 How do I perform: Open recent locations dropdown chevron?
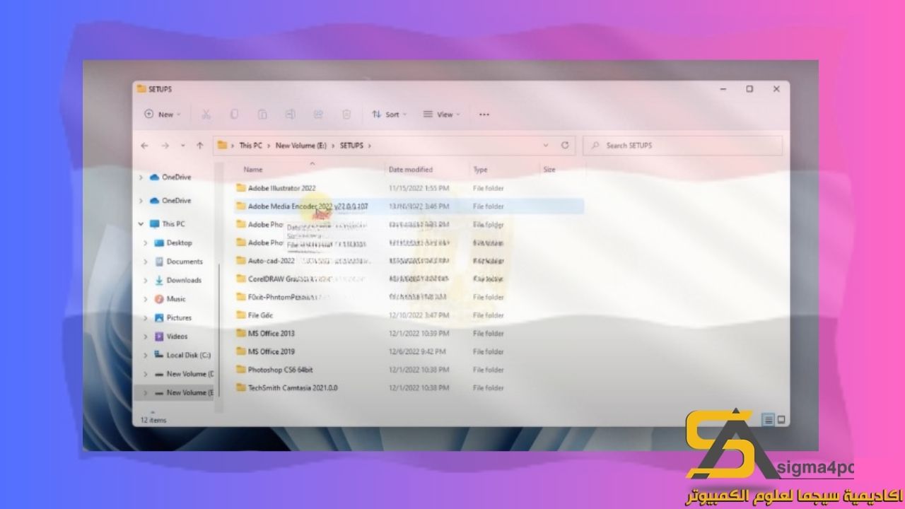(183, 145)
